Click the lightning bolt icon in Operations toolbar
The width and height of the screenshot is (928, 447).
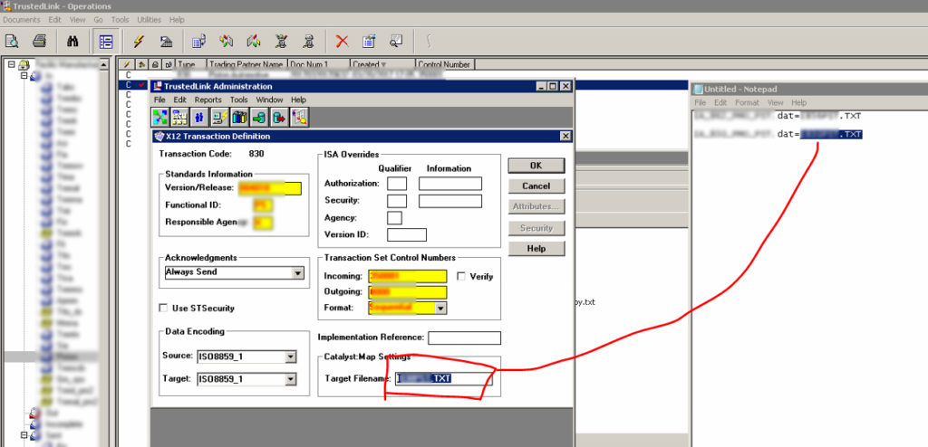[139, 41]
